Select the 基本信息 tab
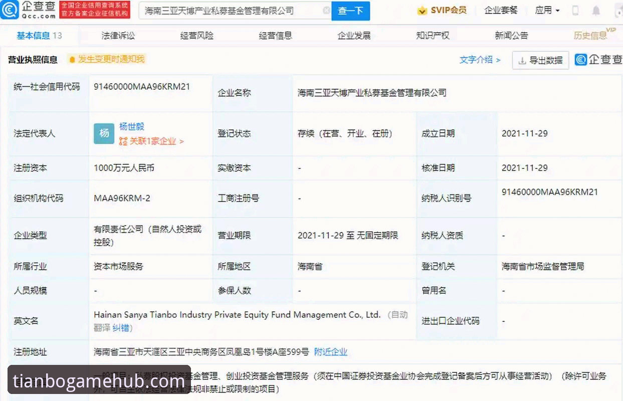The width and height of the screenshot is (623, 401). (39, 36)
